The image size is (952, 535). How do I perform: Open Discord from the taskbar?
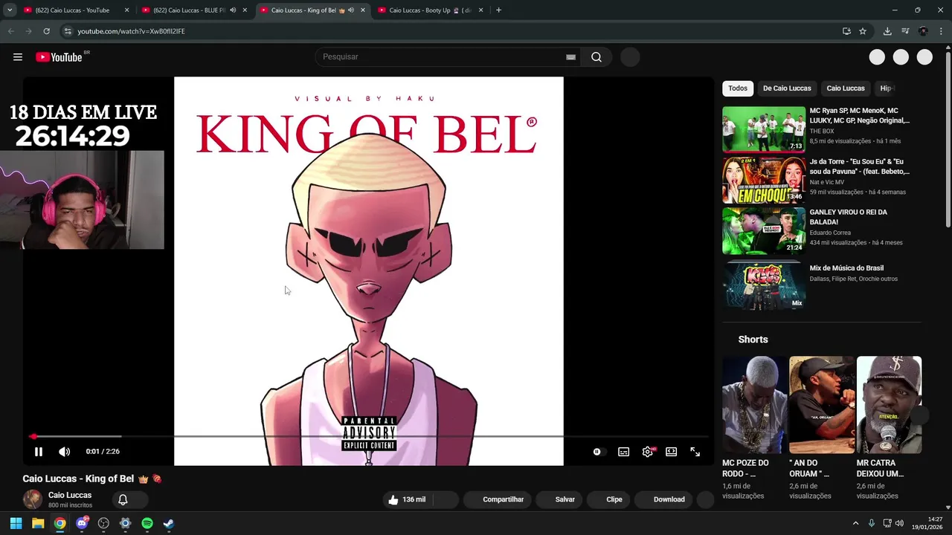[x=82, y=523]
